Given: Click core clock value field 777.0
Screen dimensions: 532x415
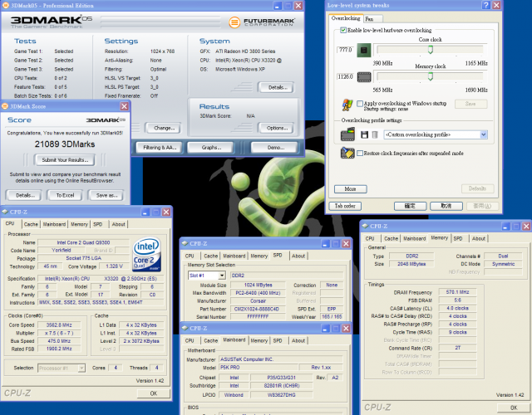Looking at the screenshot, I should (x=346, y=50).
